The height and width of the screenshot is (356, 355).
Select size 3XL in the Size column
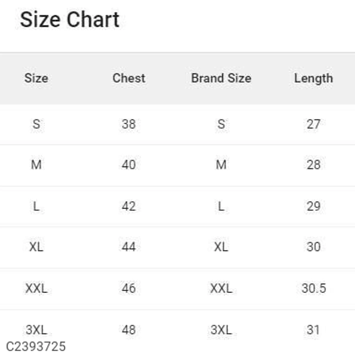tap(36, 329)
